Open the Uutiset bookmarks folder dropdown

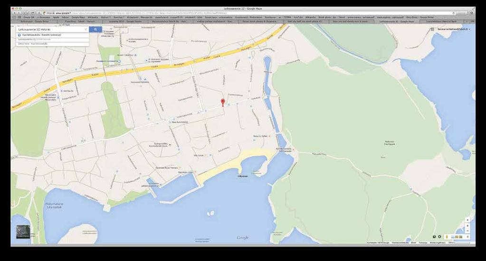[x=106, y=18]
